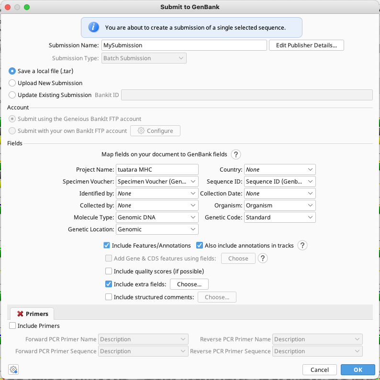Toggle Also include annotations in tracks

point(200,245)
